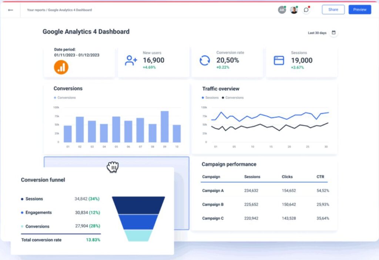Click the Total conversion rate value

(x=93, y=240)
